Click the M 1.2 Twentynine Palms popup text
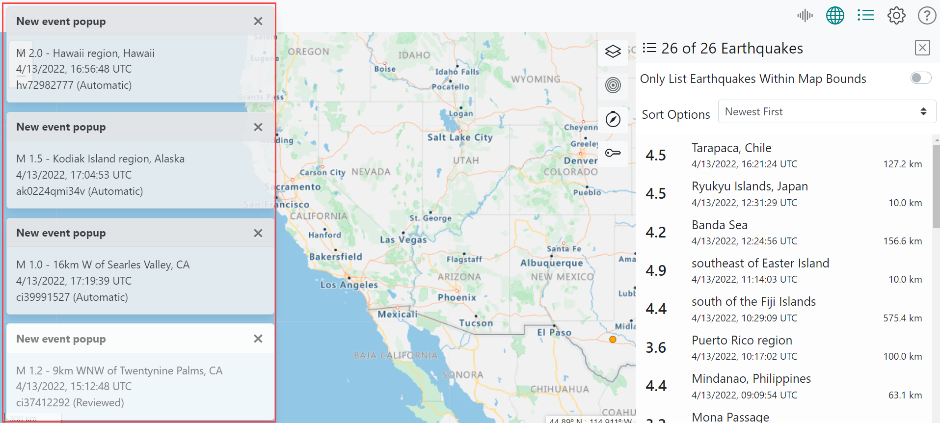 tap(119, 370)
